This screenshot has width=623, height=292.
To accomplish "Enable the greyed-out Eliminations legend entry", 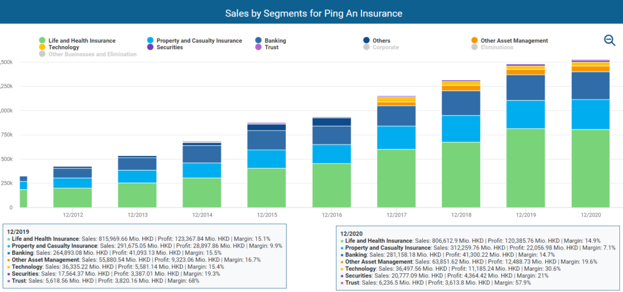I will (x=492, y=47).
